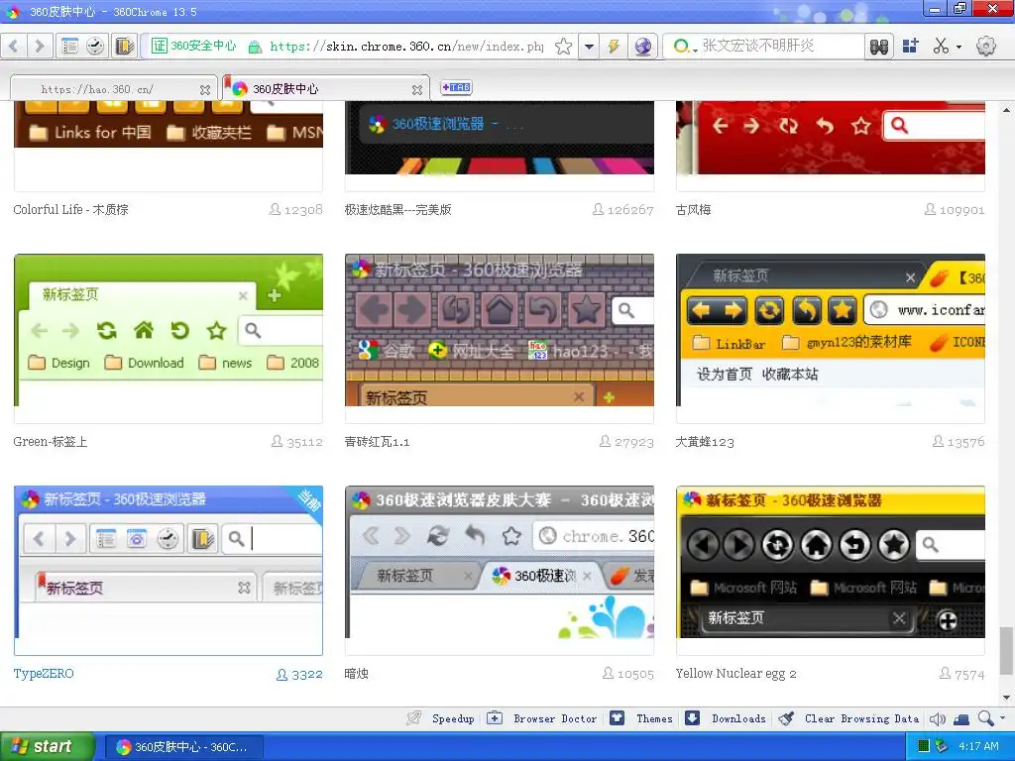Viewport: 1015px width, 761px height.
Task: Click the binoculars search button
Action: 879,46
